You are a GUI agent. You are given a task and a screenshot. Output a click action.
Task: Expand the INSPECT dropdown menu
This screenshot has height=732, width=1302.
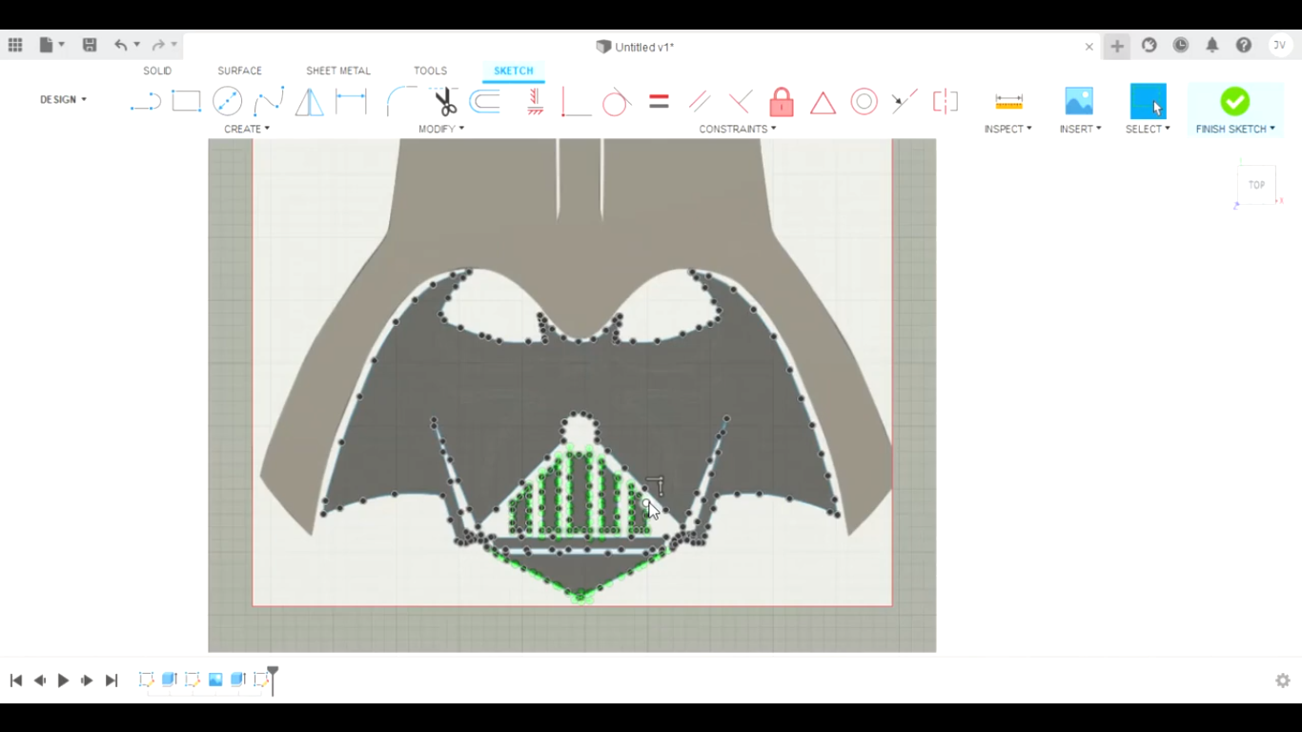pyautogui.click(x=1008, y=129)
